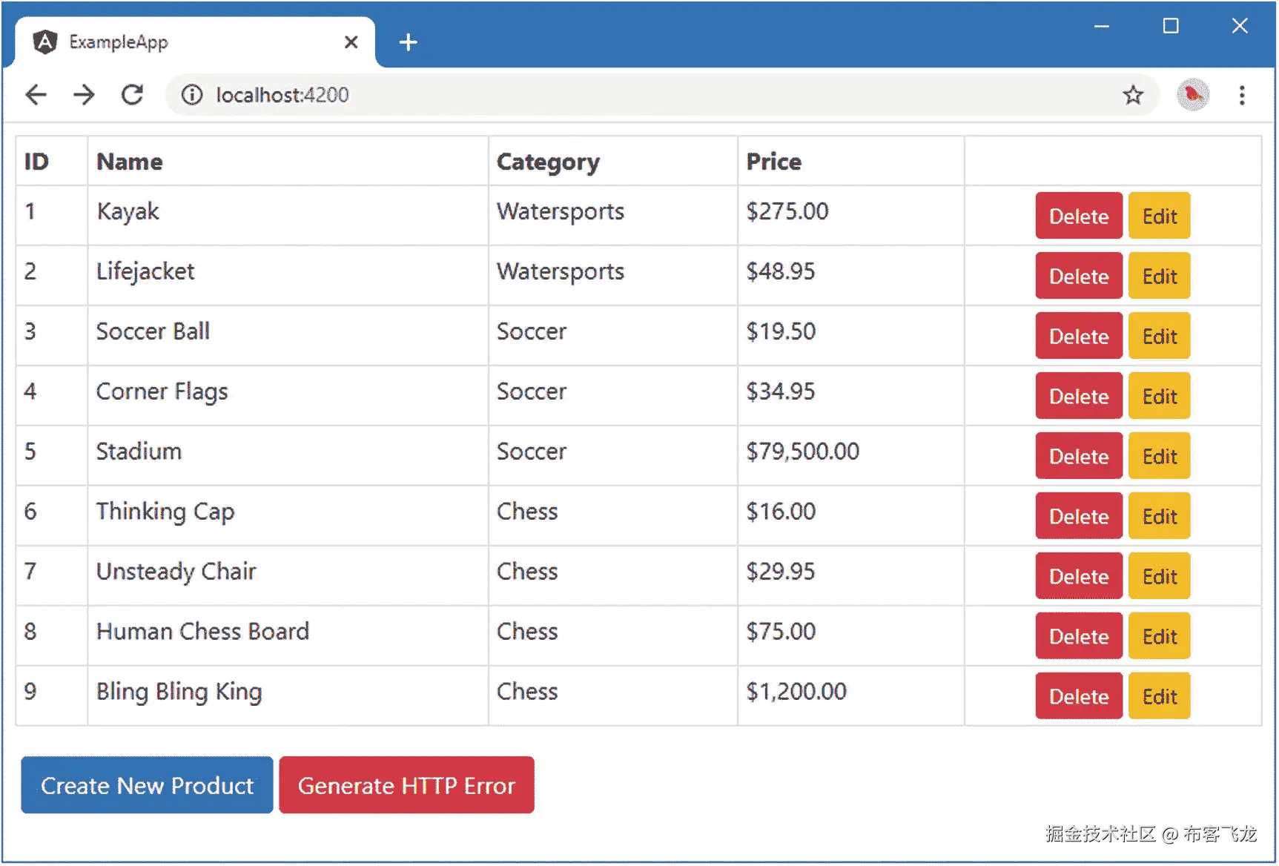Open the browser profile avatar
This screenshot has height=866, width=1279.
pos(1192,95)
